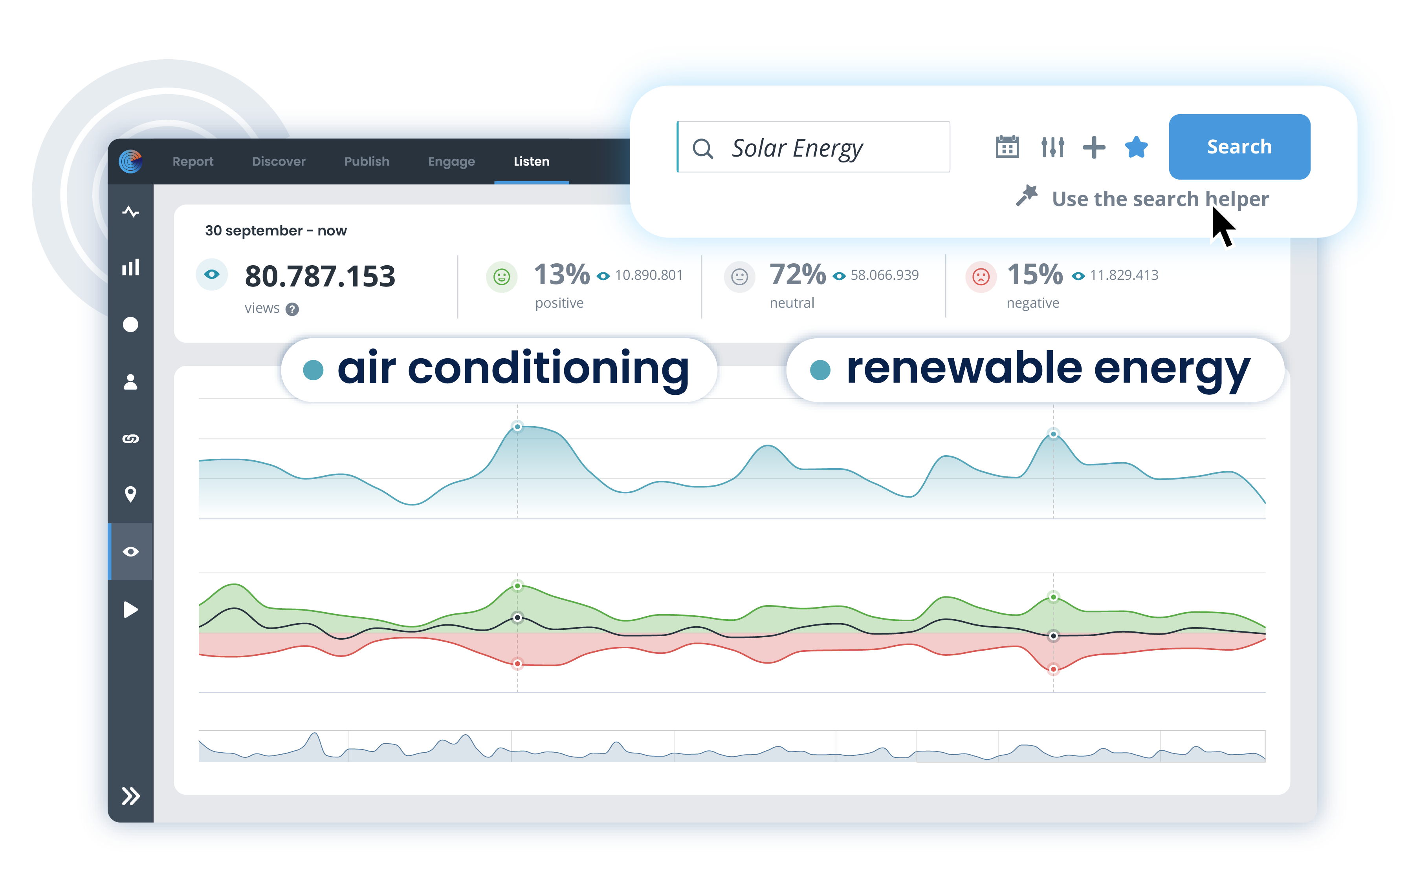This screenshot has height=881, width=1408.
Task: Open the bar chart sidebar icon
Action: (x=130, y=268)
